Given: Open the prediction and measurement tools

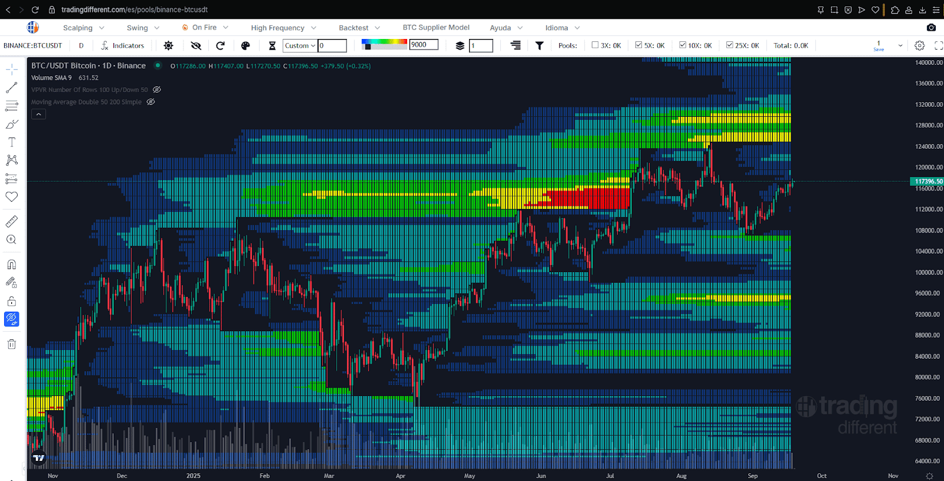Looking at the screenshot, I should coord(11,179).
